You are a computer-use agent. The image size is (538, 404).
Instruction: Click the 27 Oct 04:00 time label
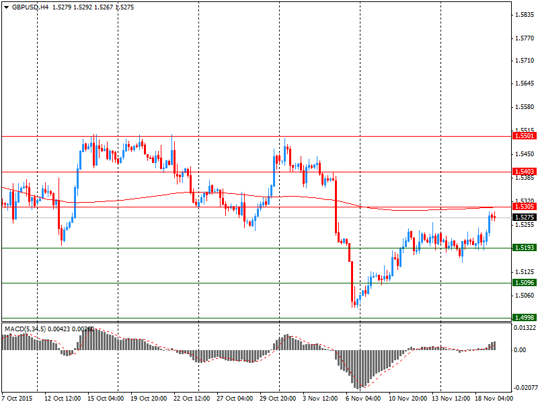[x=235, y=399]
